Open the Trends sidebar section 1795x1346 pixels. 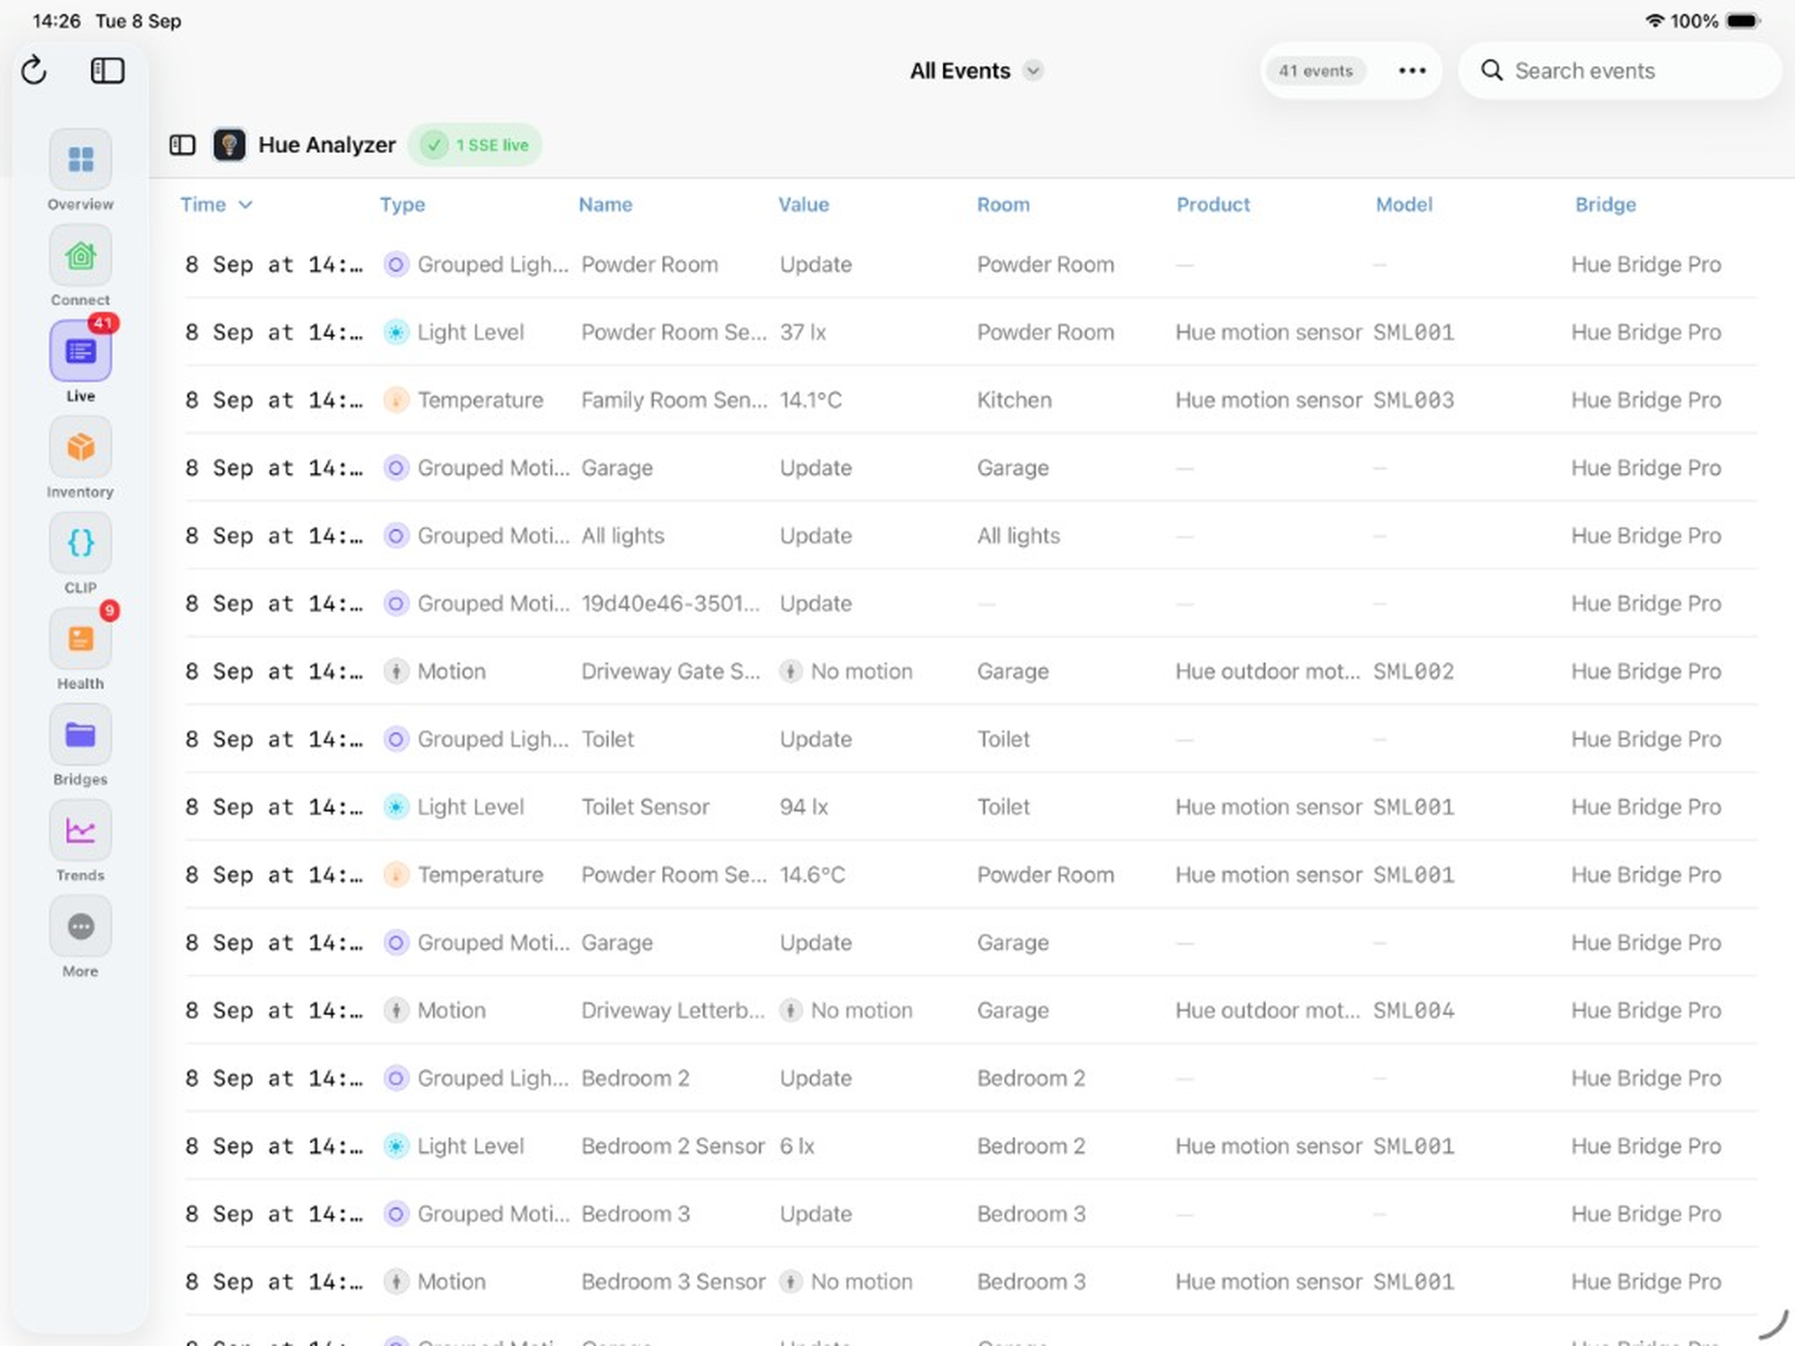coord(80,830)
